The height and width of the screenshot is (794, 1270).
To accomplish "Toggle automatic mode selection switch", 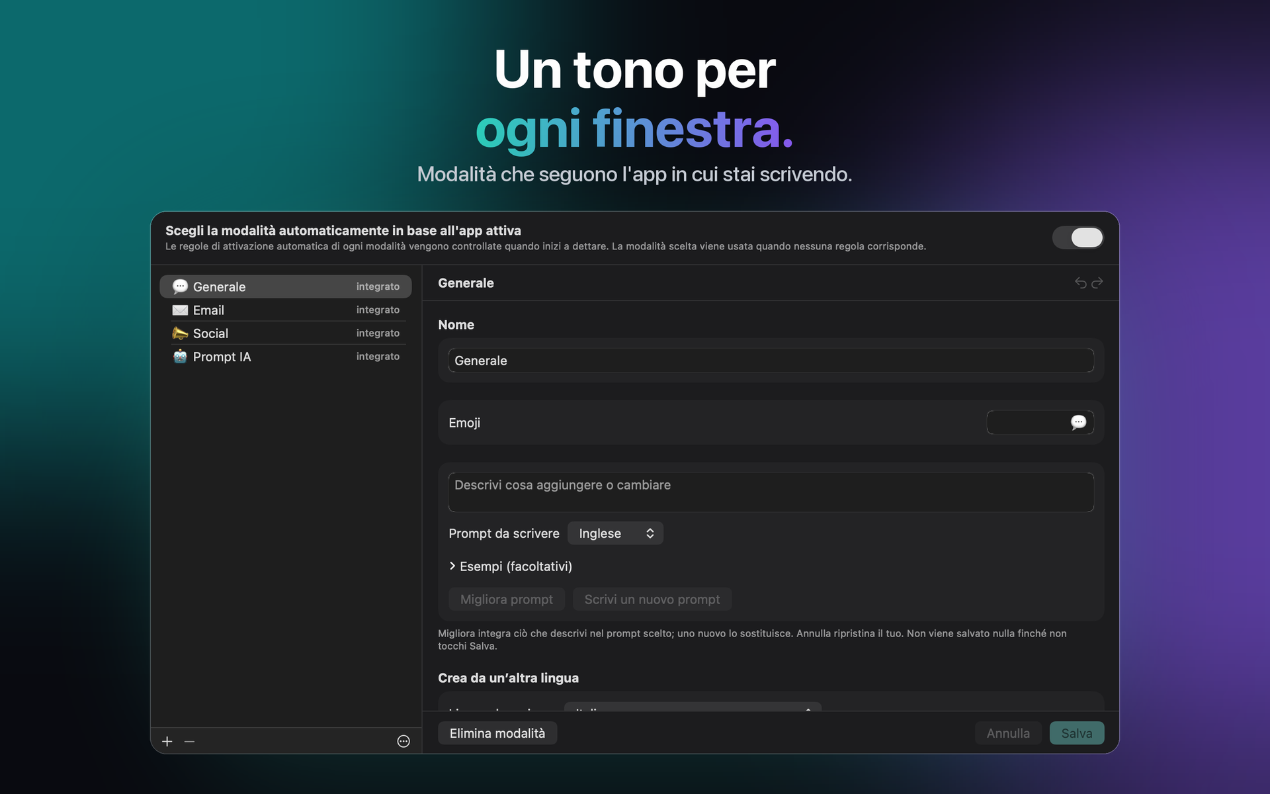I will (x=1078, y=238).
